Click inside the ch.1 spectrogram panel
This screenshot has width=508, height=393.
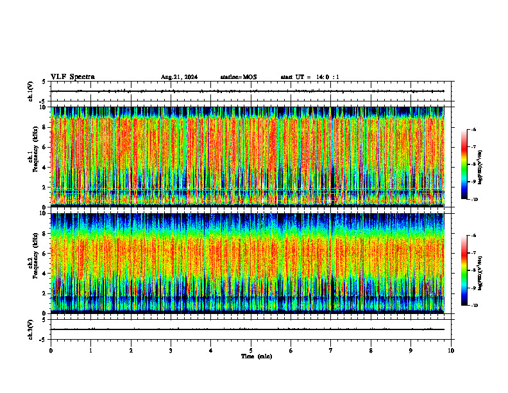point(248,157)
